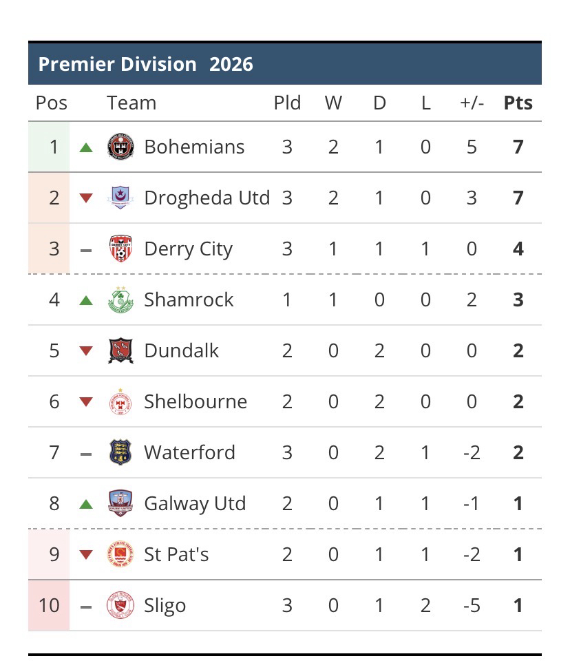
Task: Click the Galway Utd club crest
Action: pos(120,504)
